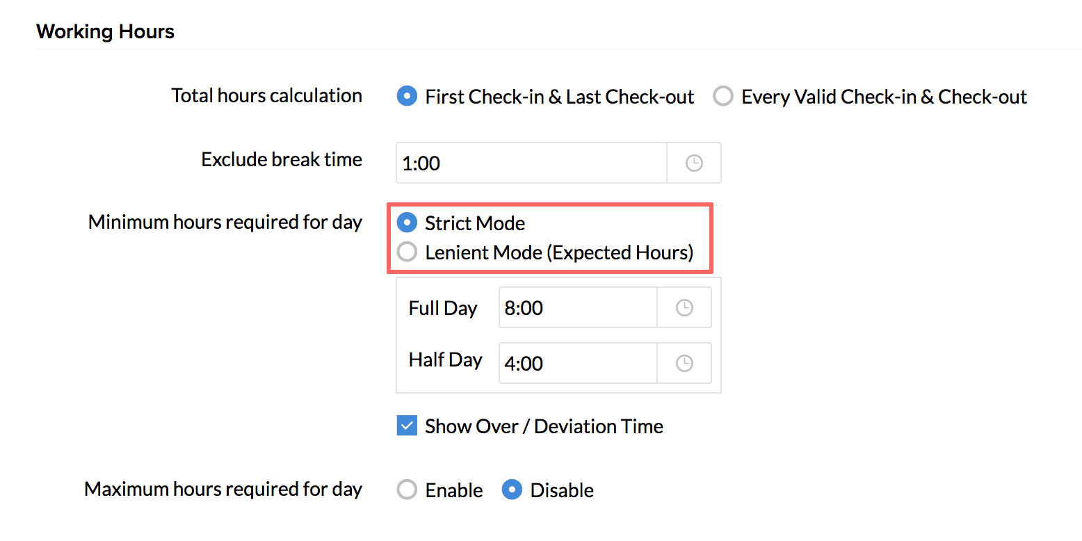Open the Full Day time picker clock

click(x=684, y=307)
